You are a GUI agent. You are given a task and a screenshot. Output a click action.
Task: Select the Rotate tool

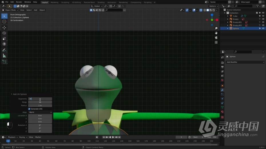[4, 33]
